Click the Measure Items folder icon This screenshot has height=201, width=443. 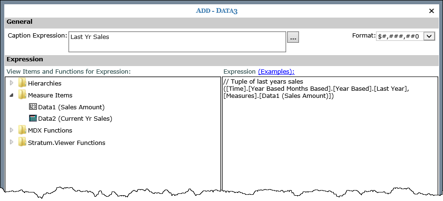point(22,95)
